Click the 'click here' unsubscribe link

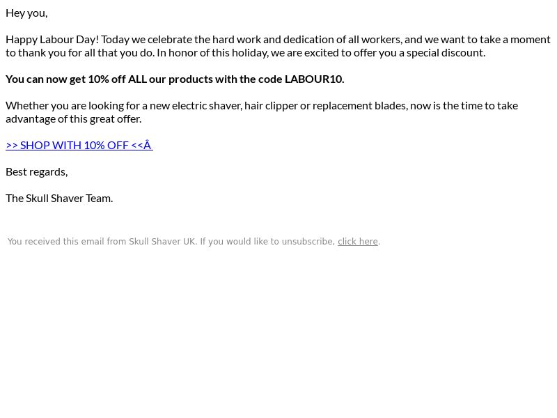357,241
